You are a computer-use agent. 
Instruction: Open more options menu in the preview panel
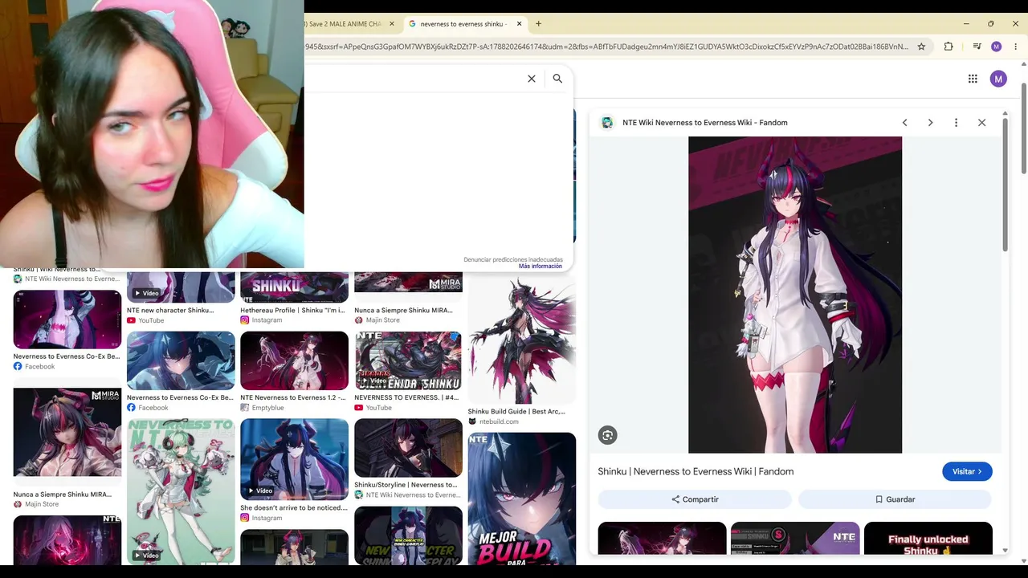pyautogui.click(x=956, y=123)
